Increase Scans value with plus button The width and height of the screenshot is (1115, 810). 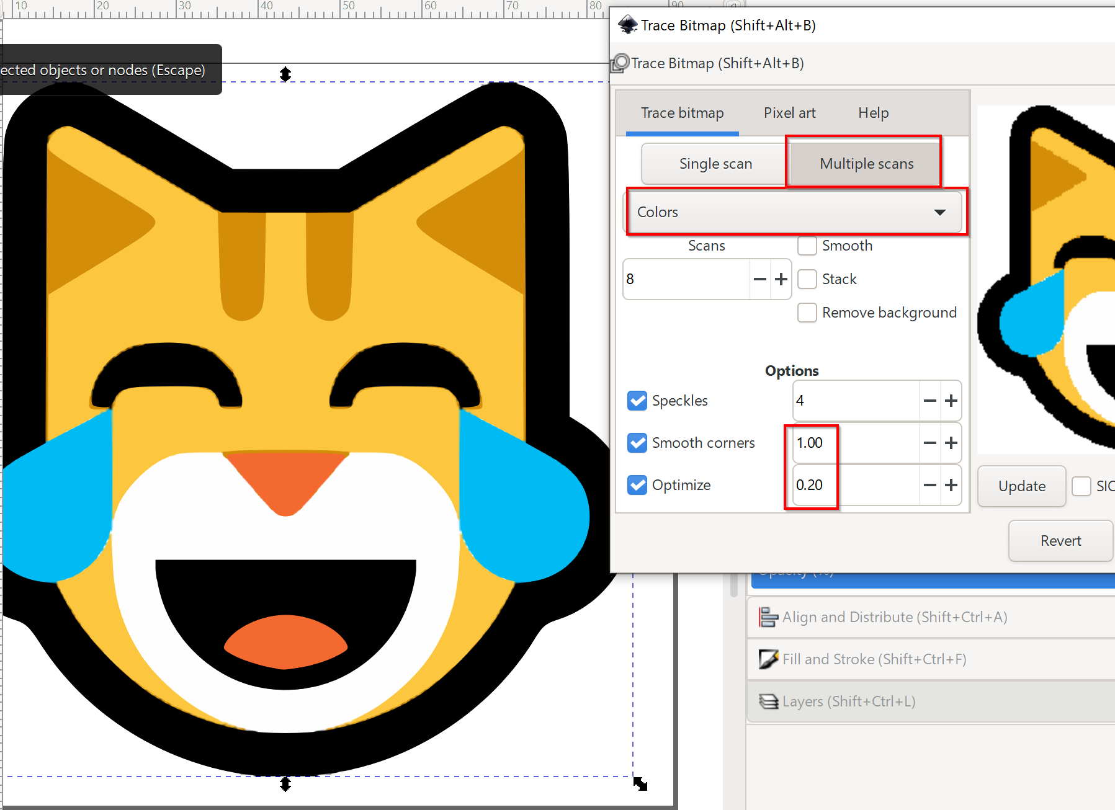[781, 279]
